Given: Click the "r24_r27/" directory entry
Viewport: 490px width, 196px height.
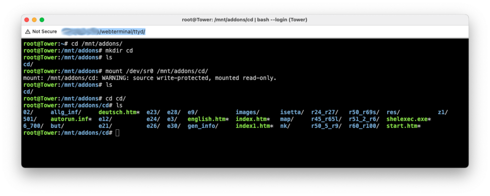Looking at the screenshot, I should (325, 113).
